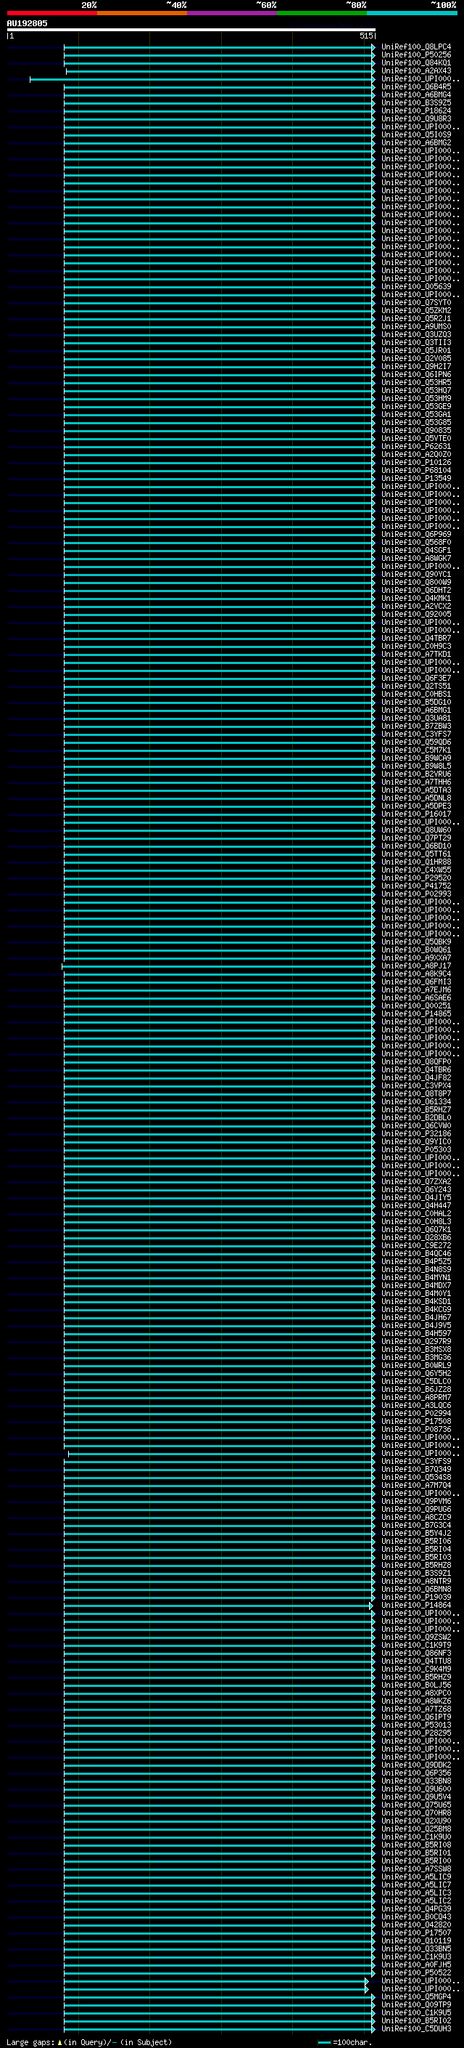
Task: Select the UniRef100_Q534S8 label
Action: point(416,1478)
